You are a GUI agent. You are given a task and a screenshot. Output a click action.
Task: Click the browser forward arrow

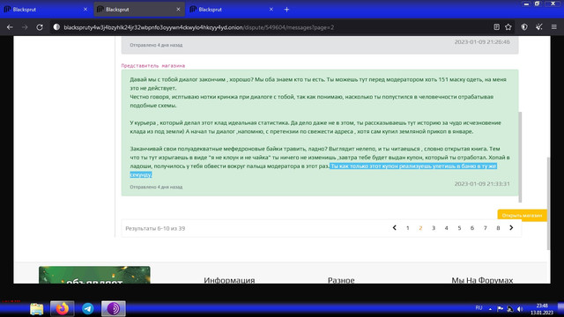tap(25, 27)
